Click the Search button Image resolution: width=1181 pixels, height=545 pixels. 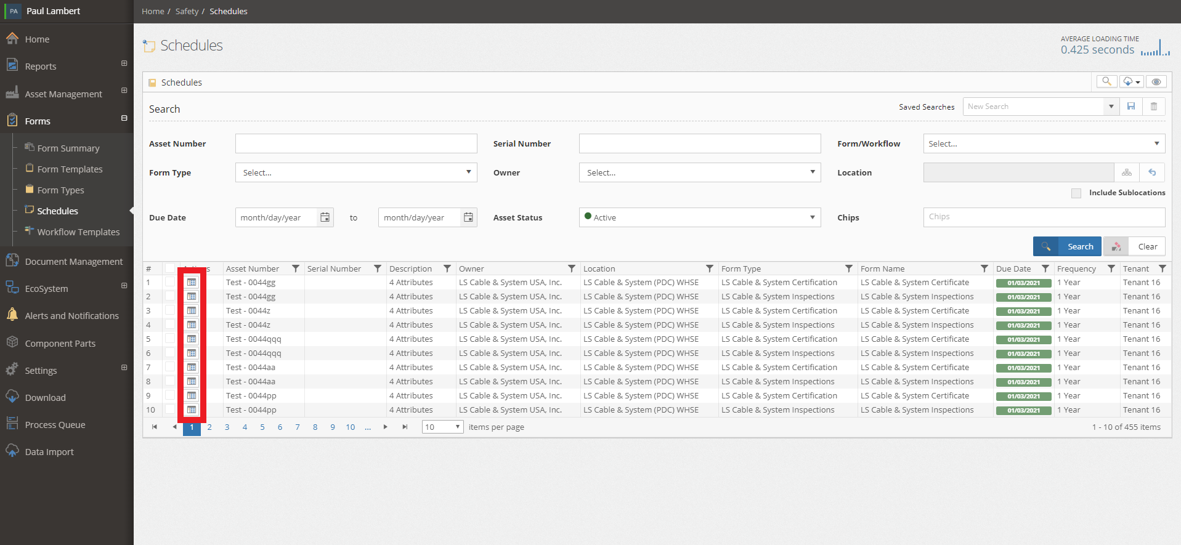coord(1067,246)
